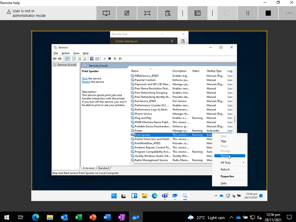
Task: Click the blue question mark Help toolbar icon
Action: click(x=92, y=59)
